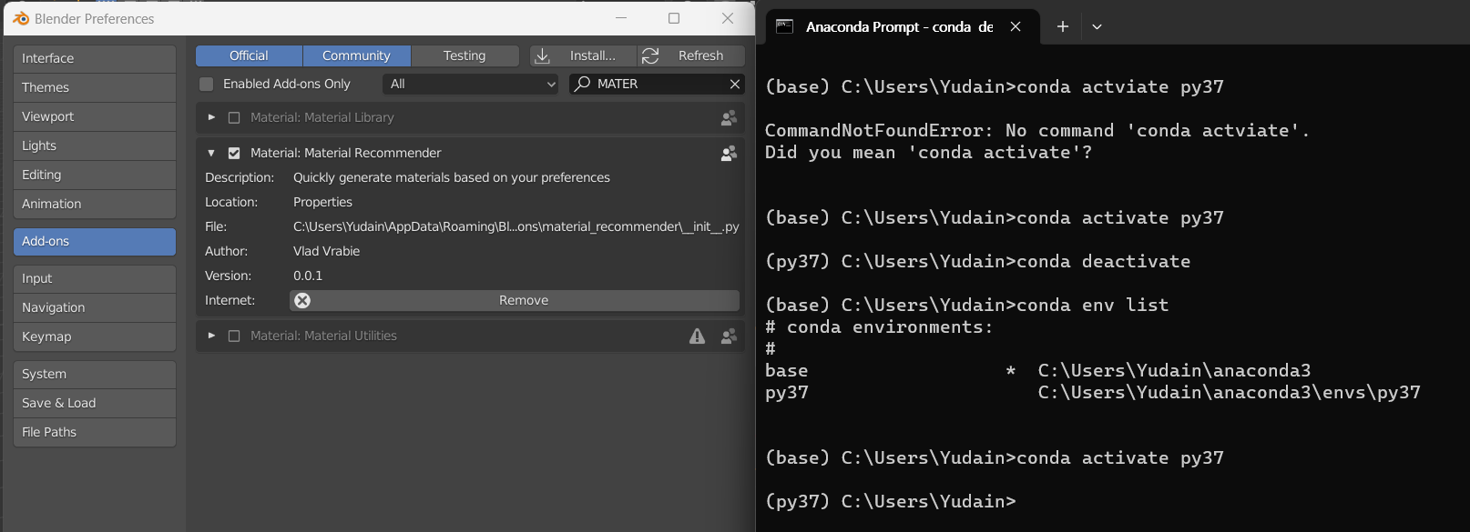The height and width of the screenshot is (532, 1470).
Task: Click the py37 environment path line
Action: [1093, 393]
